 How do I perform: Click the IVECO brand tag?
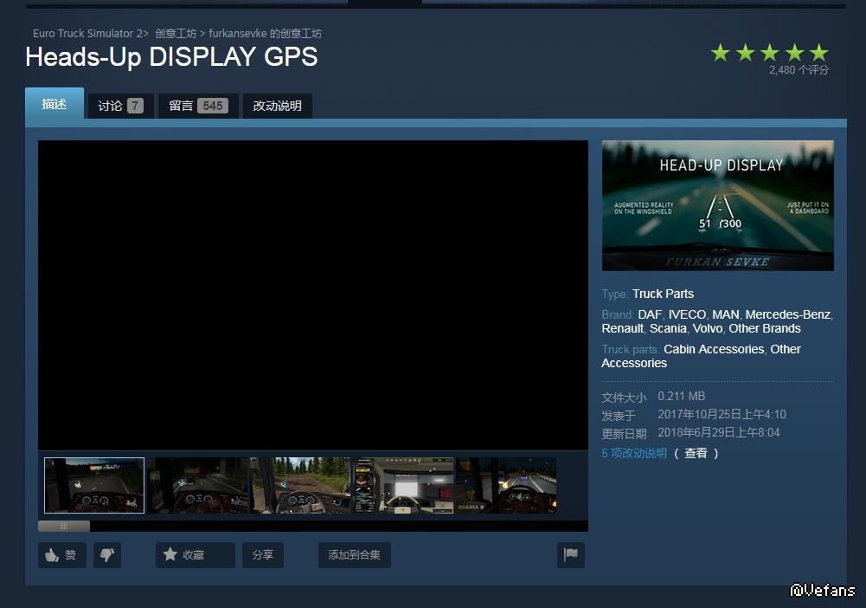coord(687,314)
